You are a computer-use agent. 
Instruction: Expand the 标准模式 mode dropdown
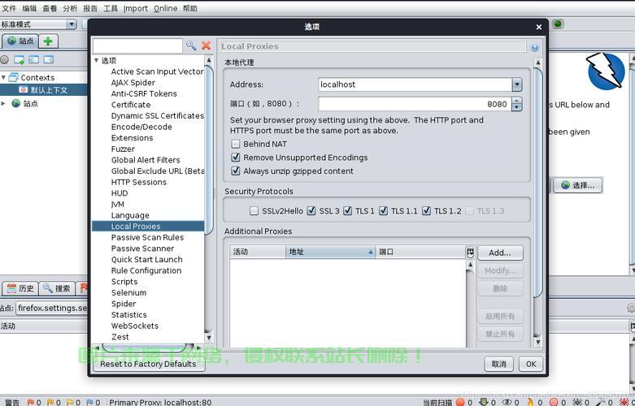tap(72, 24)
